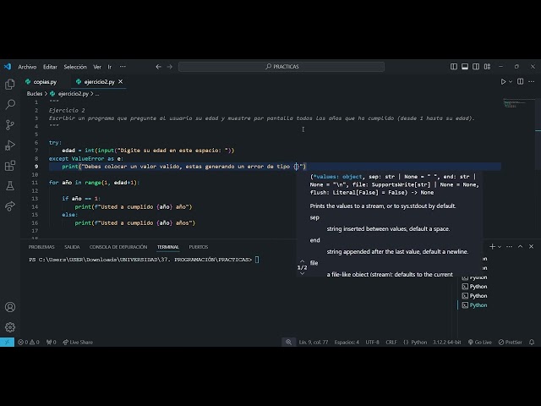Open the Manage gear settings
Screen dimensions: 541x406
10,327
